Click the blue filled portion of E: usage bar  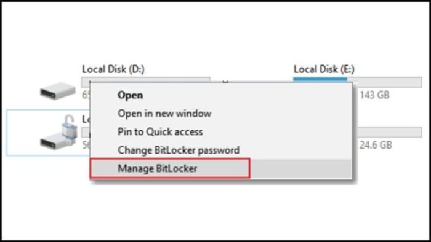point(320,79)
